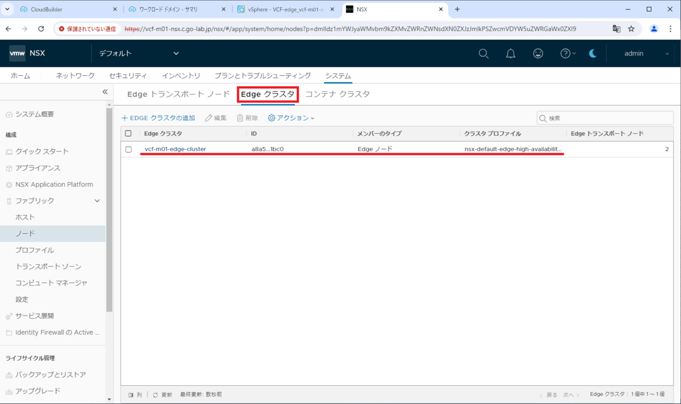Open browser profile avatar icon
This screenshot has height=404, width=681.
(654, 28)
